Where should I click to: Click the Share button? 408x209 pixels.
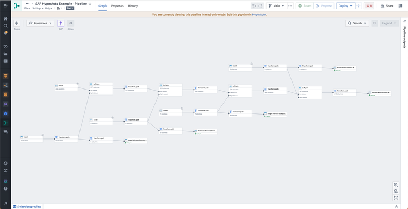387,6
